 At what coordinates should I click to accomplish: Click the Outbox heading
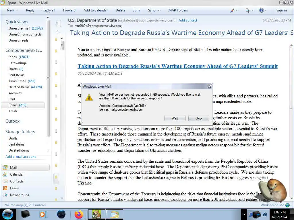click(12, 121)
